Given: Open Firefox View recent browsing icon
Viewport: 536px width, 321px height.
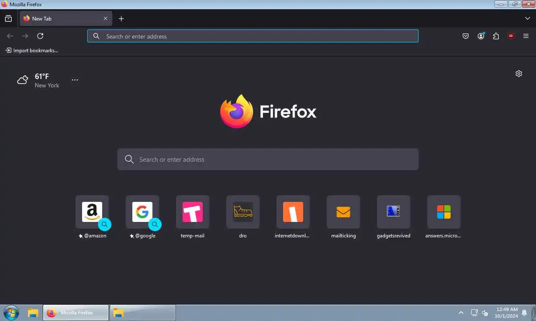Looking at the screenshot, I should pos(8,18).
